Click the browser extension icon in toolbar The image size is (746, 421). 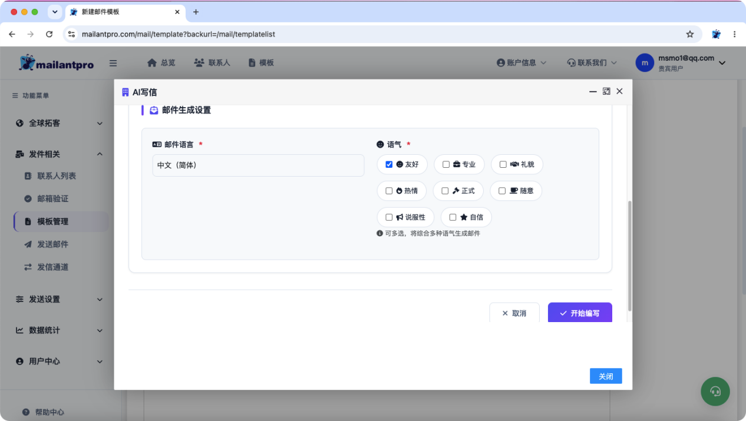pyautogui.click(x=716, y=34)
